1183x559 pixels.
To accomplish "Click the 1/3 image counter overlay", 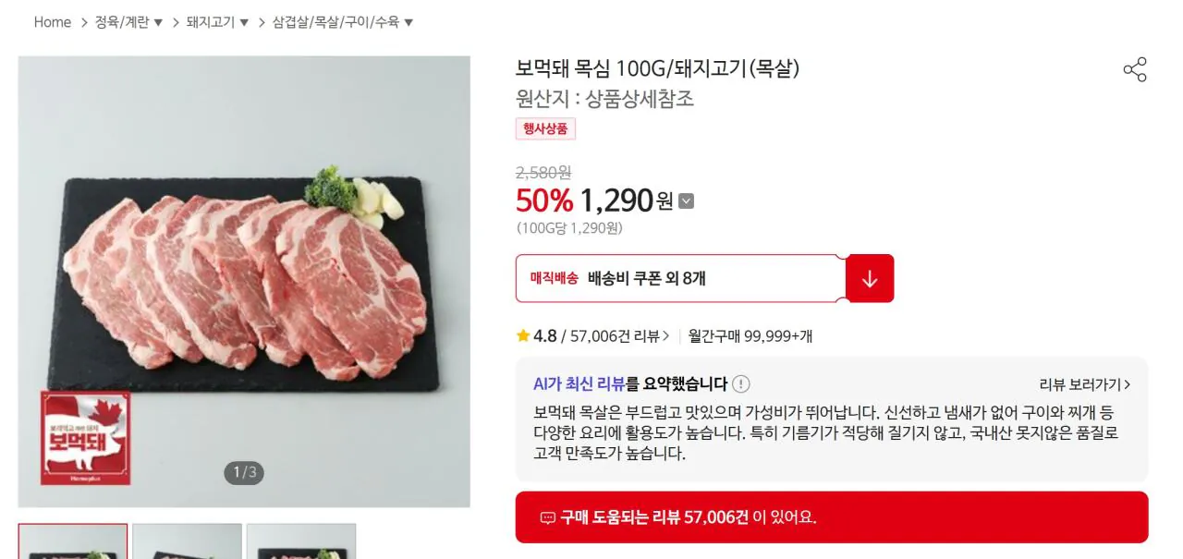I will [x=243, y=472].
